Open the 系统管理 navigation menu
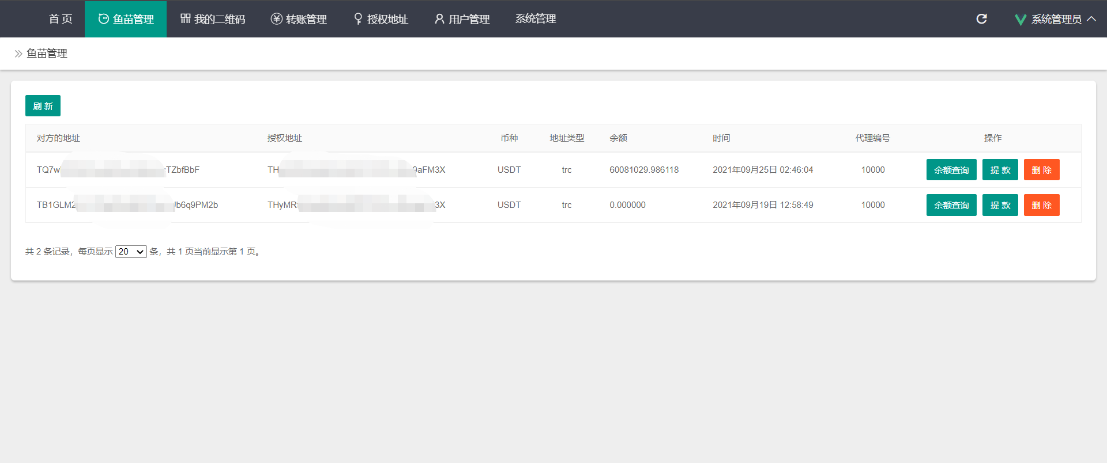The width and height of the screenshot is (1107, 463). [x=535, y=19]
